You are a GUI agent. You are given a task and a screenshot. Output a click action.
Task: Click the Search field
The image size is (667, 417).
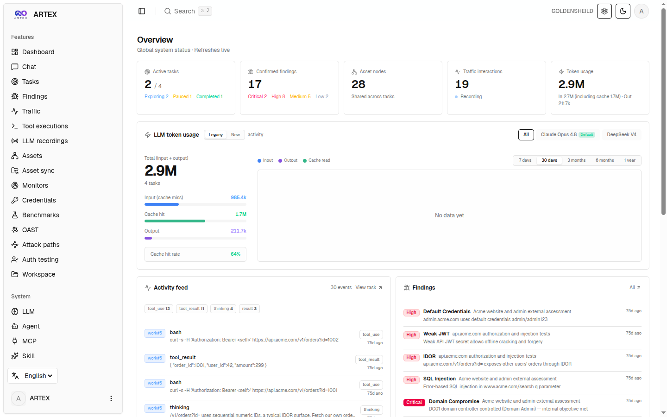pos(188,11)
